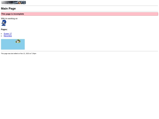Viewport: 159px width, 119px height.
Task: Click the pink 'This page is incomplete' banner
Action: [79, 14]
